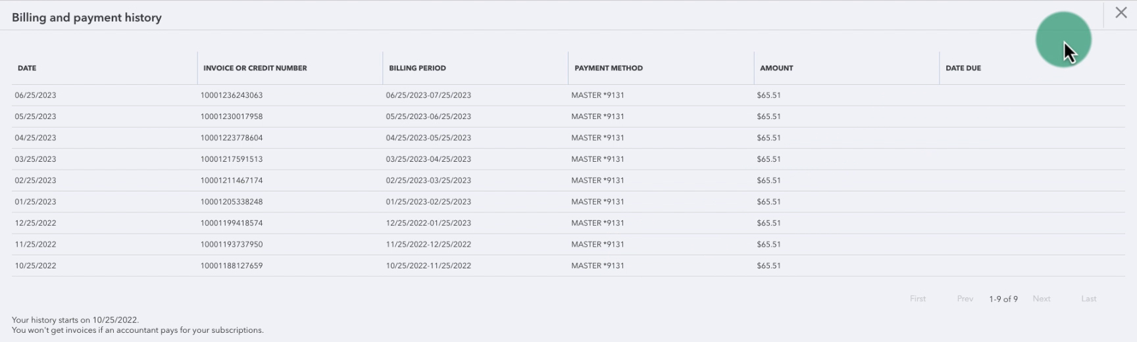Open invoice 10001205338248
The width and height of the screenshot is (1137, 342).
(x=232, y=201)
